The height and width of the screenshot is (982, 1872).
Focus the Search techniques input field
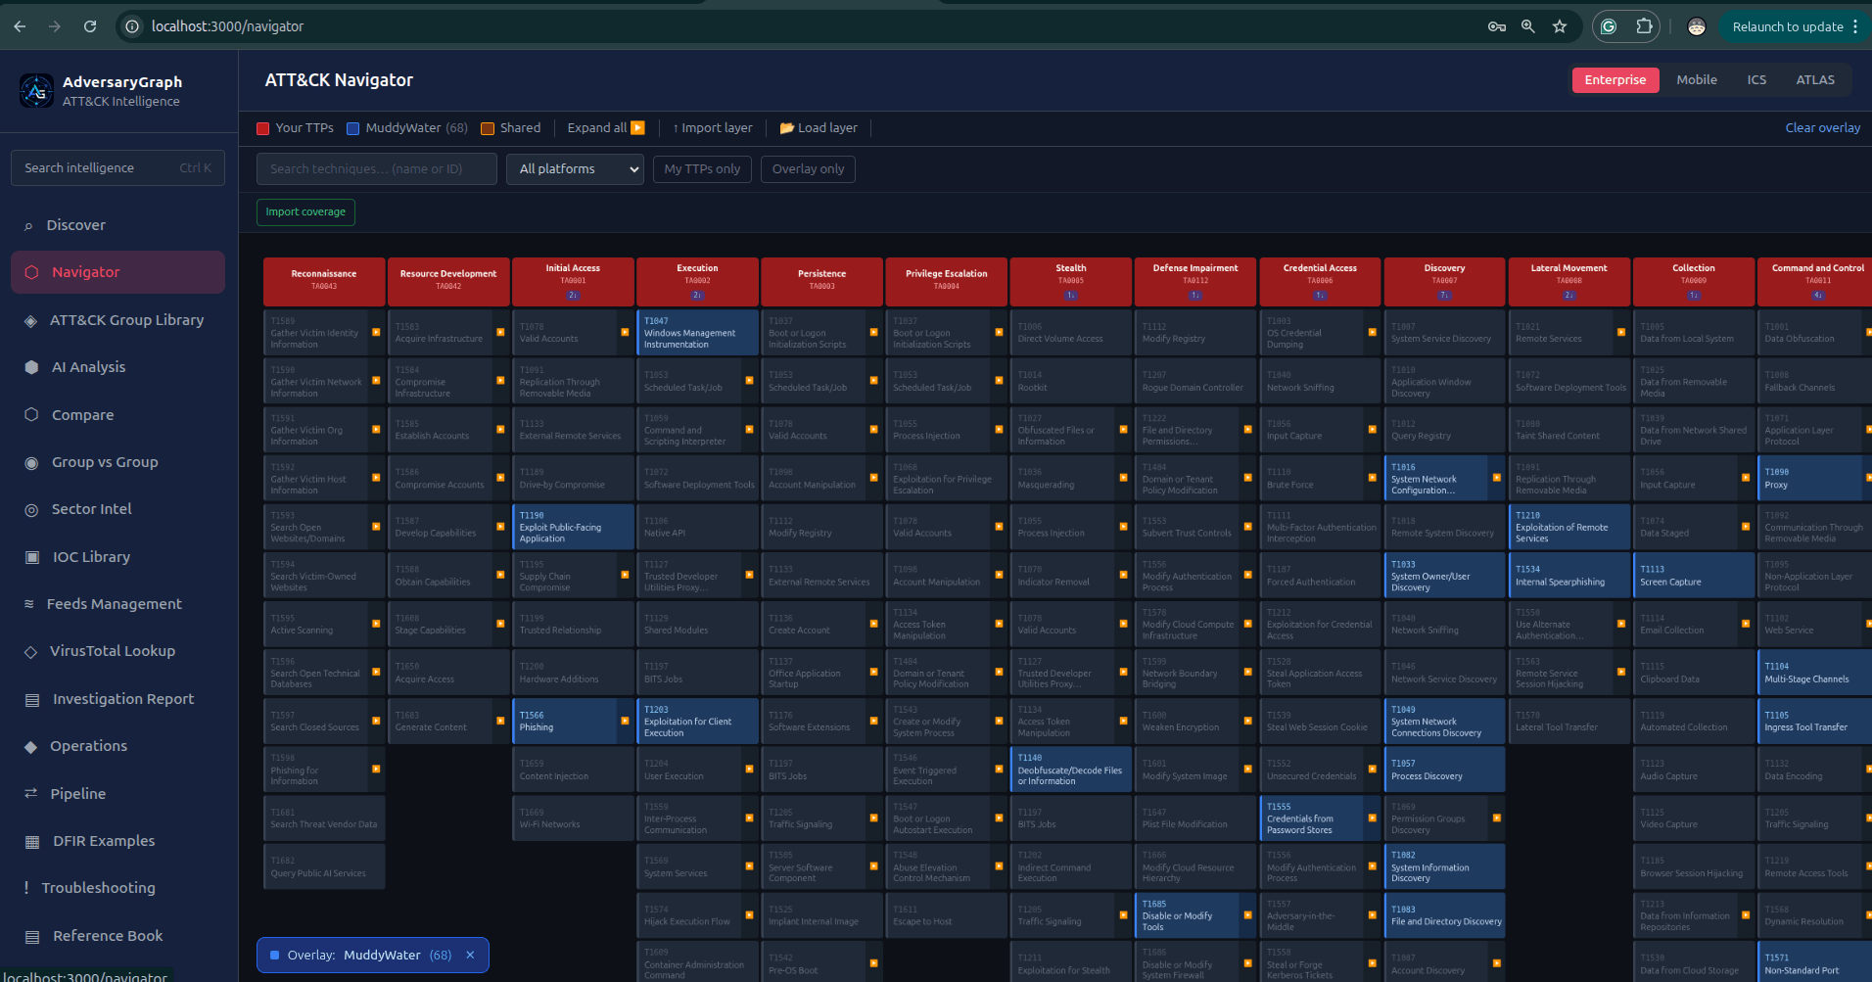377,169
